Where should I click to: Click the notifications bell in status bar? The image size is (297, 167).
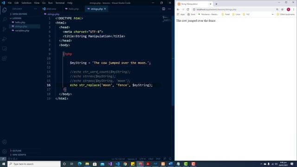(170, 159)
